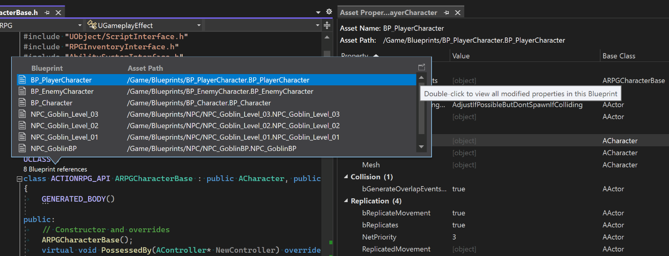Collapse the ARPGCharacterBase class code block

click(19, 179)
